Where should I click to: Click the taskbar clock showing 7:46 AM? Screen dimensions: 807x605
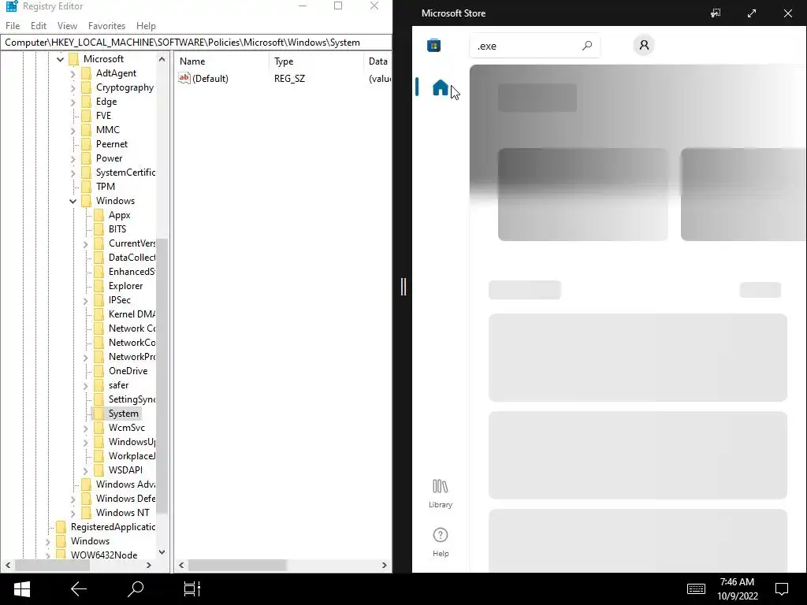pos(737,589)
